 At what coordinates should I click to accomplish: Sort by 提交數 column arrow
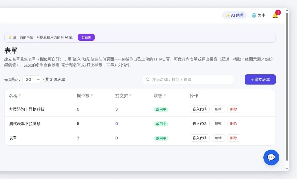coord(130,95)
